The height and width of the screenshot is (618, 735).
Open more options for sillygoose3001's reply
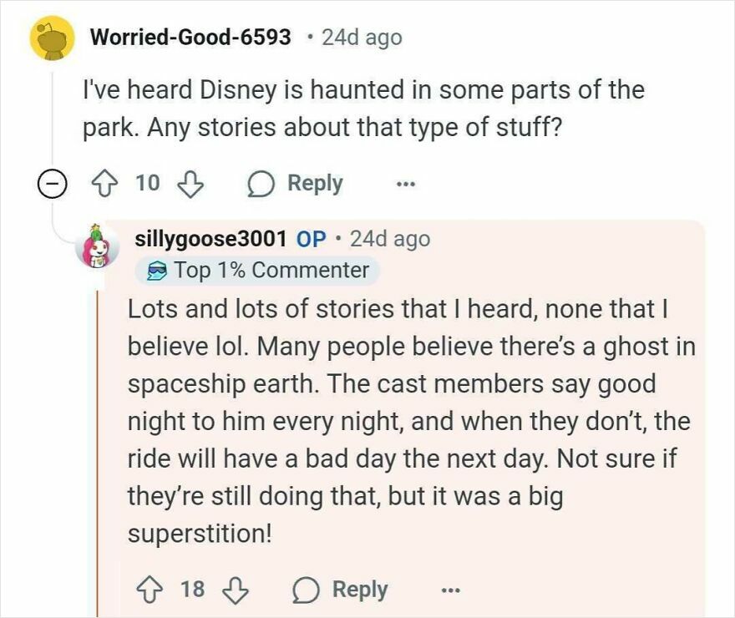pos(450,589)
